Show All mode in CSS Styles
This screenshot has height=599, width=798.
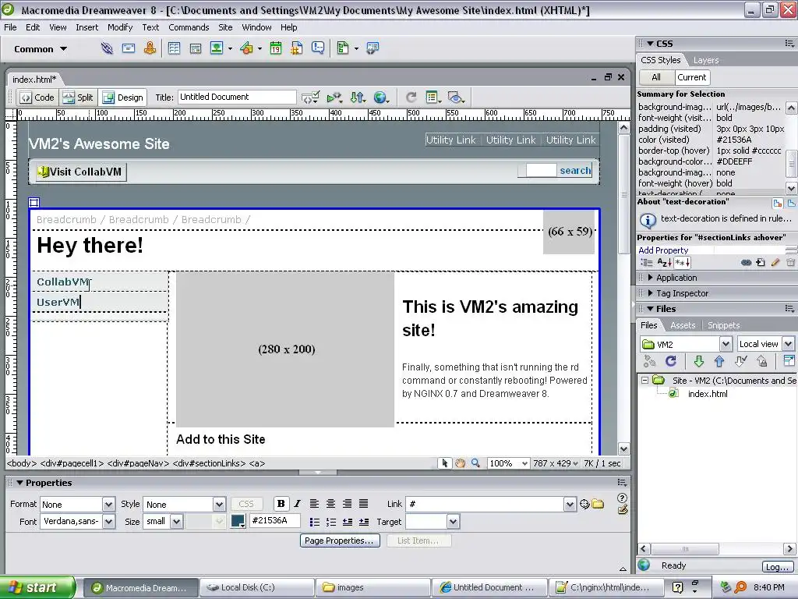pos(656,77)
